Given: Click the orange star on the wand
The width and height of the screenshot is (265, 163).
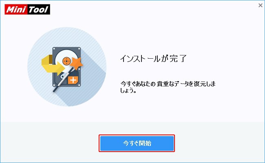Looking at the screenshot, I should pos(76,63).
